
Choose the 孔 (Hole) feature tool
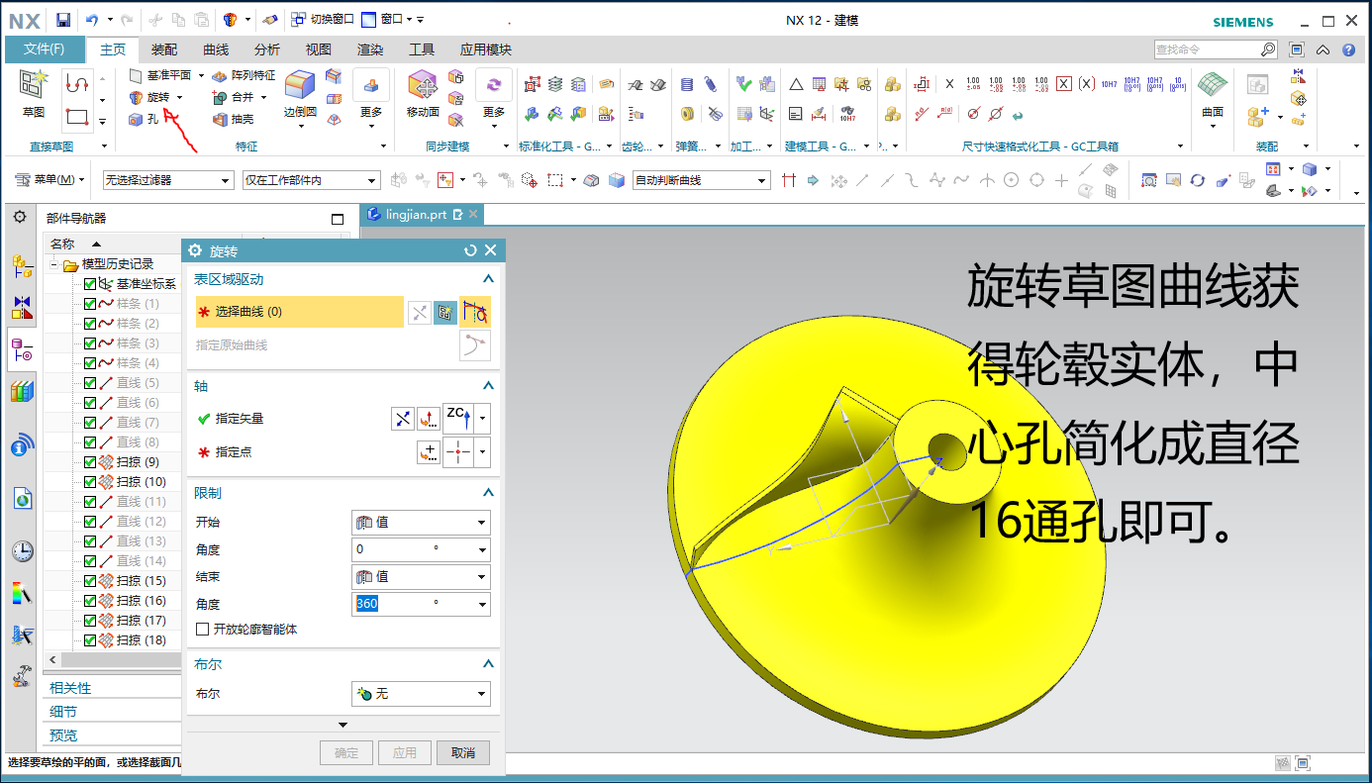click(x=144, y=119)
